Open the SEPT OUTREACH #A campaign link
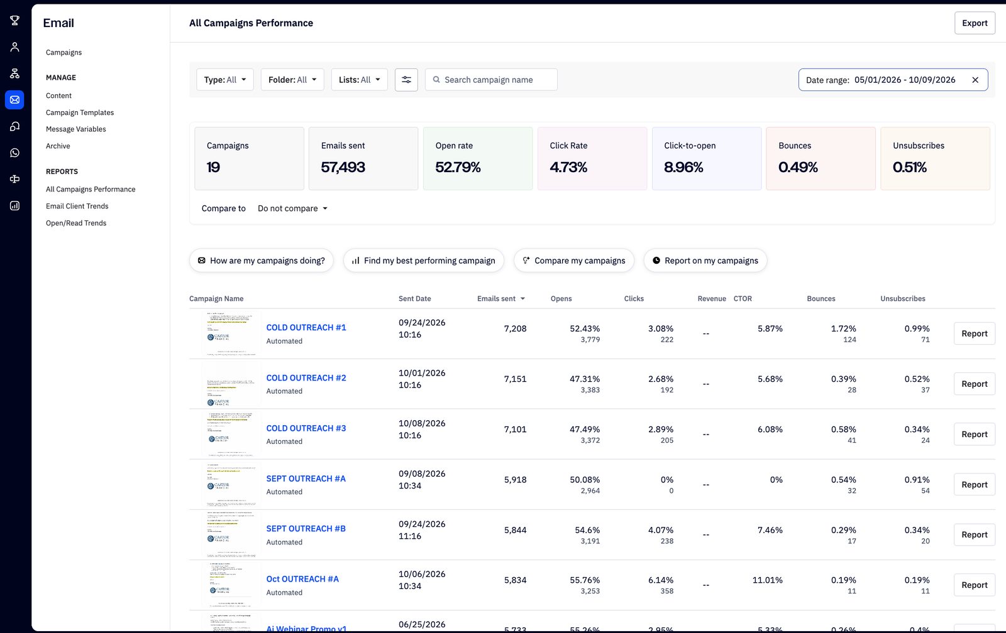 (306, 479)
